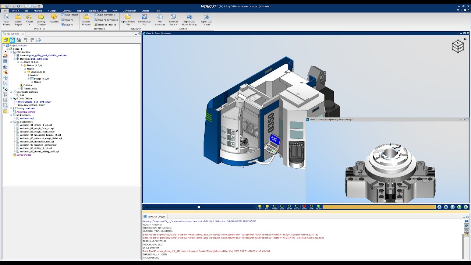Image resolution: width=471 pixels, height=265 pixels.
Task: Select the Collision tree row
Action: click(26, 85)
